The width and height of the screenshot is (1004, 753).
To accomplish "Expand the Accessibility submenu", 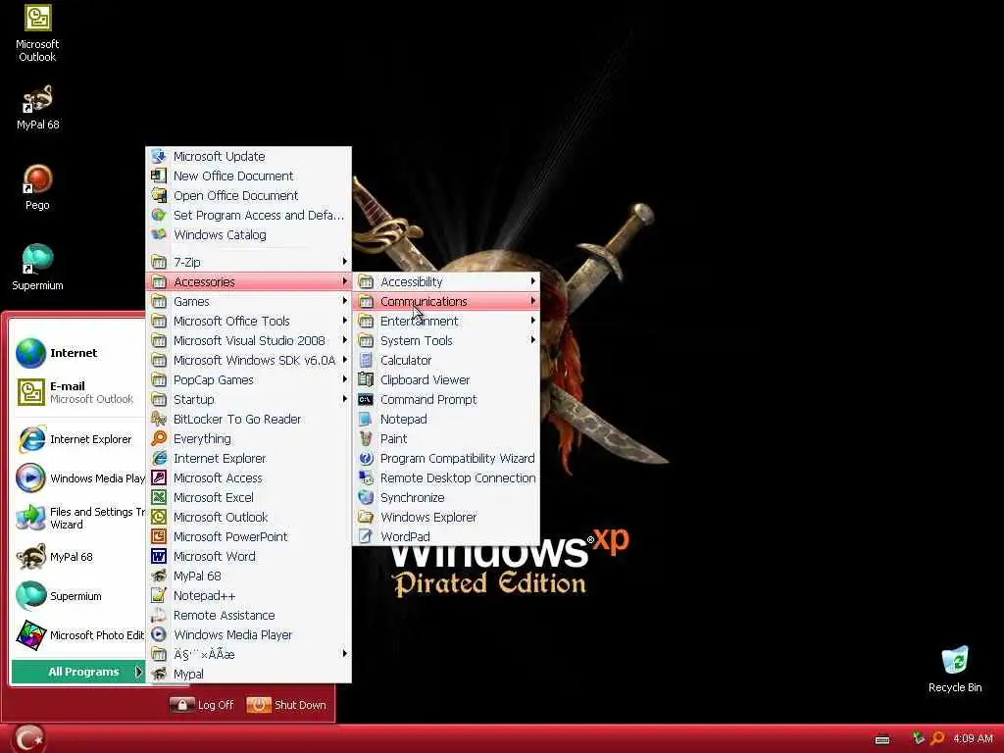I will (x=446, y=281).
